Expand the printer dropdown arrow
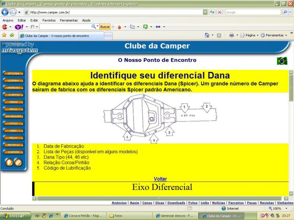 [237, 35]
